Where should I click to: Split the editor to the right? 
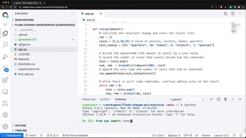(x=233, y=14)
